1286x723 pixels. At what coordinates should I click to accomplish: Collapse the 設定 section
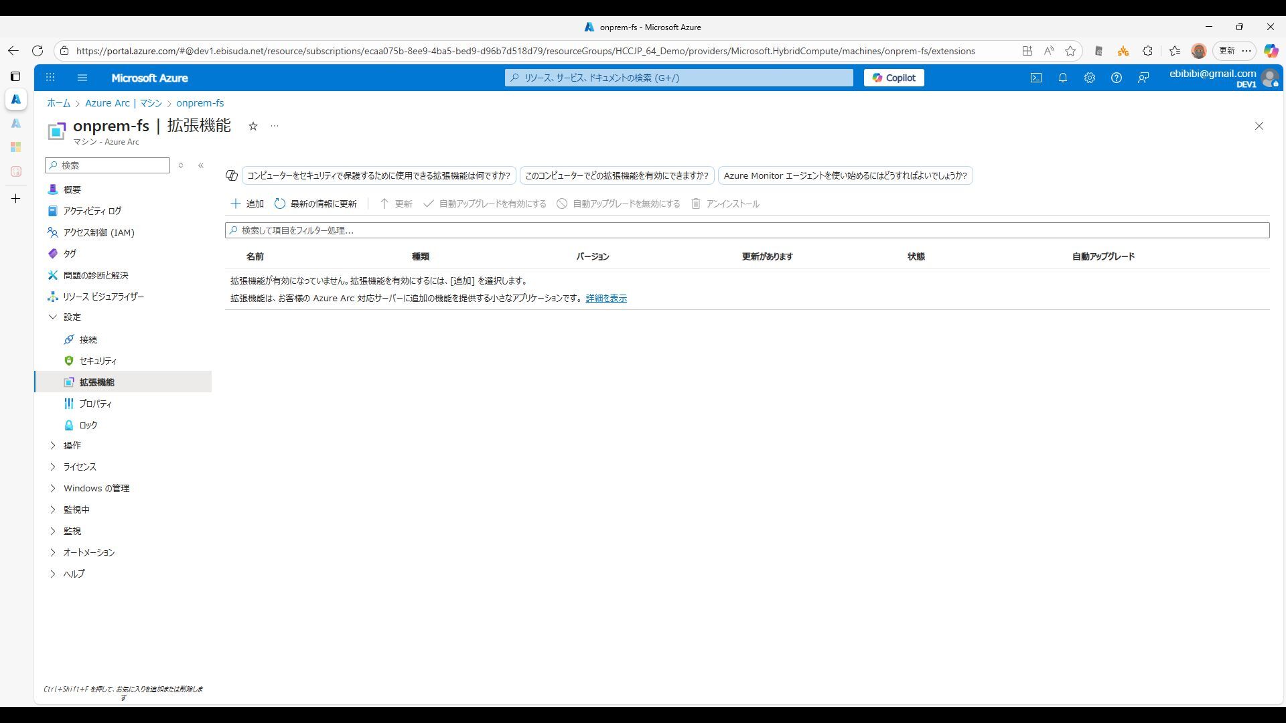tap(53, 317)
